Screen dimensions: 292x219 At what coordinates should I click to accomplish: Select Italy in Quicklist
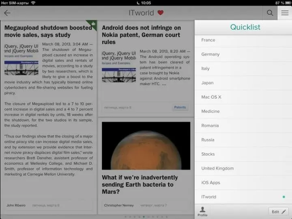tap(243, 69)
